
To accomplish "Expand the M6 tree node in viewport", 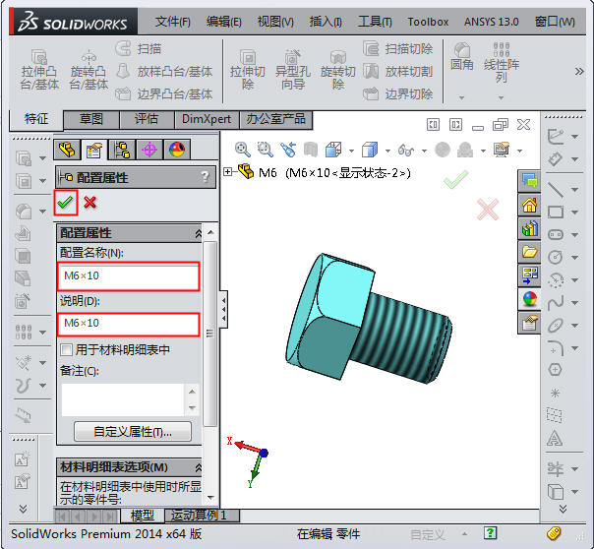I will (229, 172).
